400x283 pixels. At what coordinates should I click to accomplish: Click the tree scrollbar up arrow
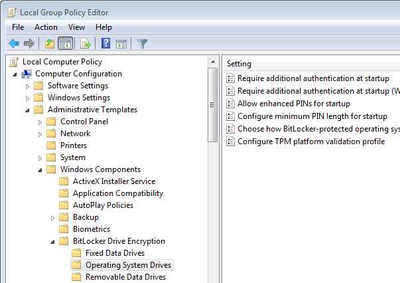(213, 62)
